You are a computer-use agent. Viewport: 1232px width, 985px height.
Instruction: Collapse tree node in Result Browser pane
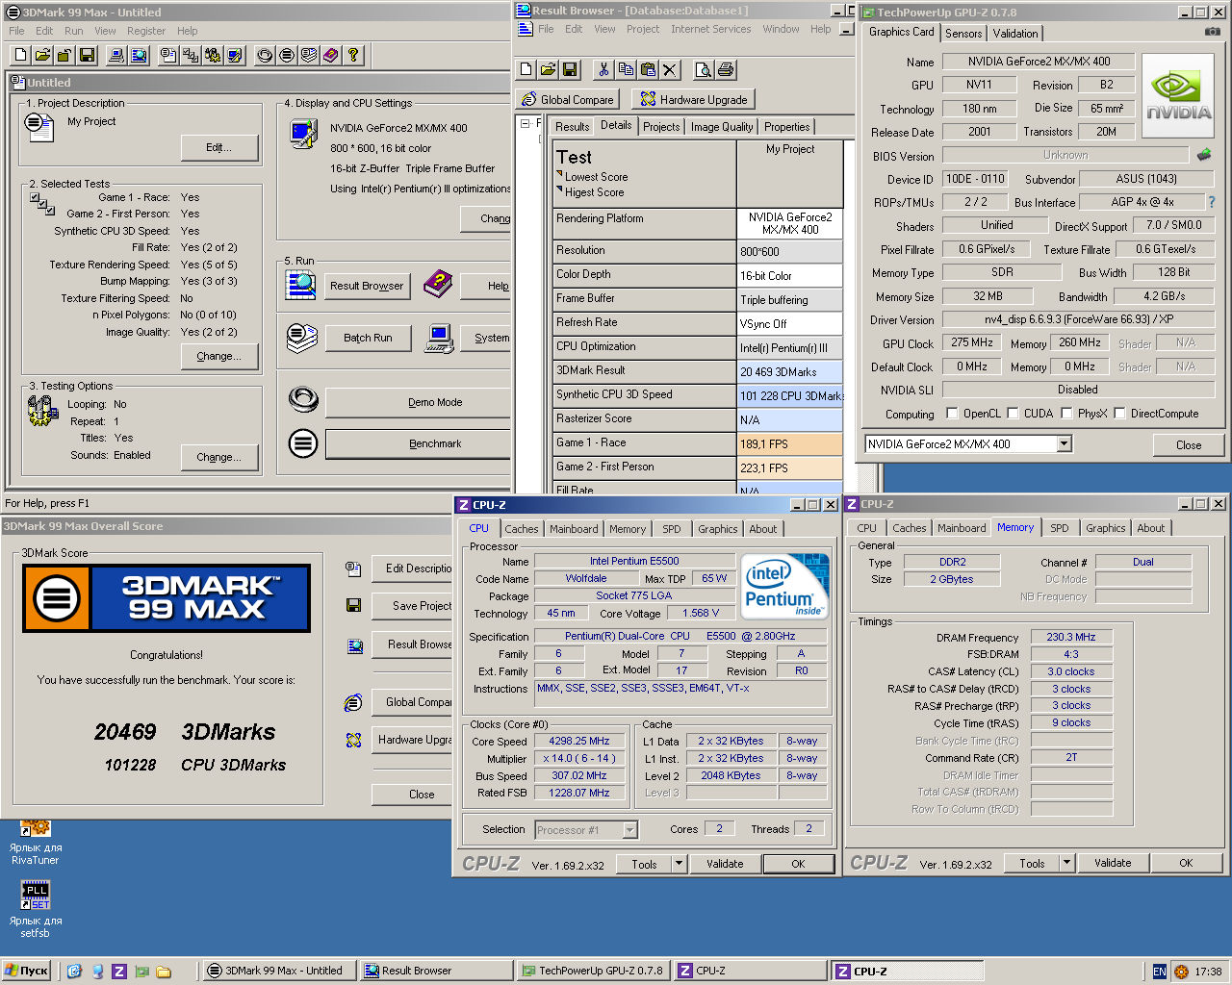click(525, 123)
